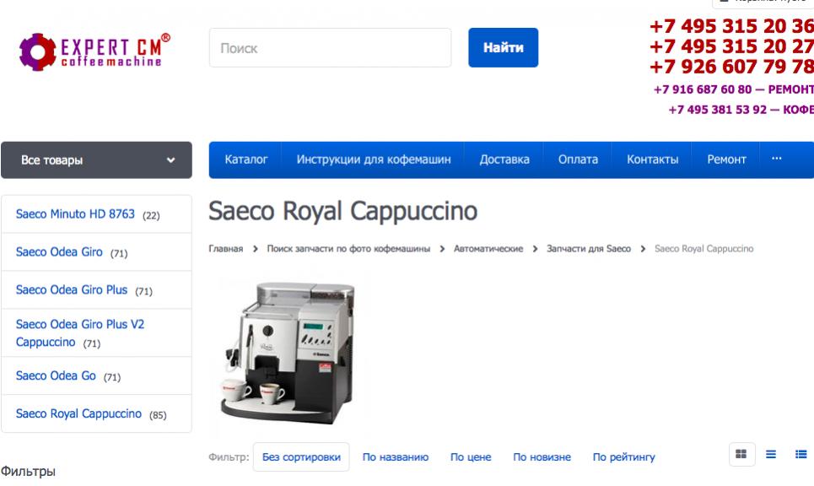814x486 pixels.
Task: Open Поиск запчасти по фото кофемашины breadcrumb
Action: coord(348,249)
